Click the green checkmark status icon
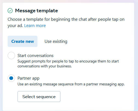Image resolution: width=138 pixels, height=111 pixels. click(10, 11)
